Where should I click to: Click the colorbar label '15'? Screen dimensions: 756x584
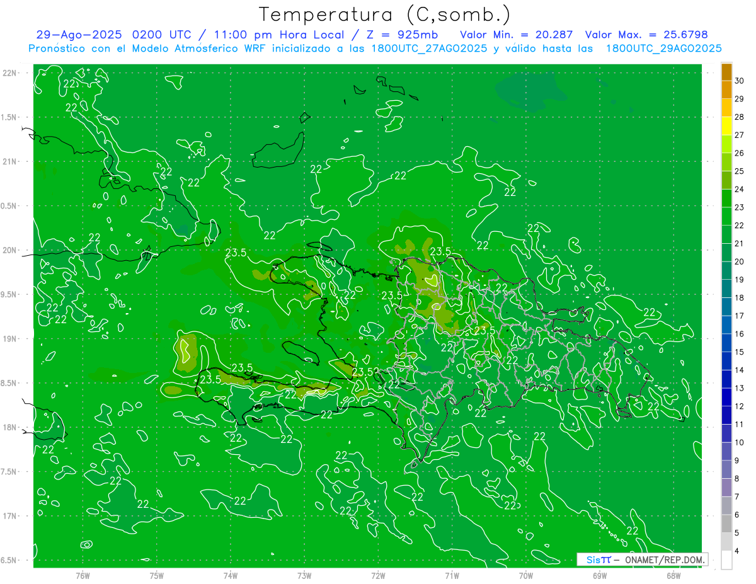(x=740, y=352)
